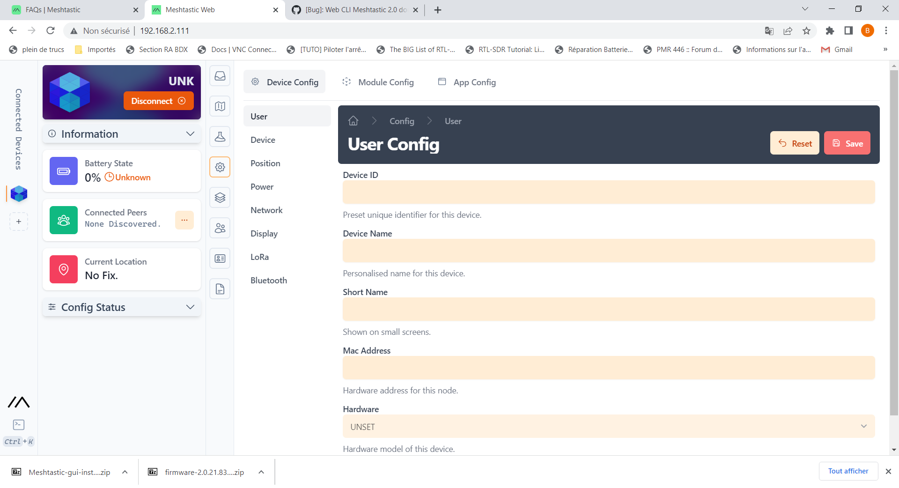Select the connected device cube icon
This screenshot has height=488, width=899.
[19, 193]
